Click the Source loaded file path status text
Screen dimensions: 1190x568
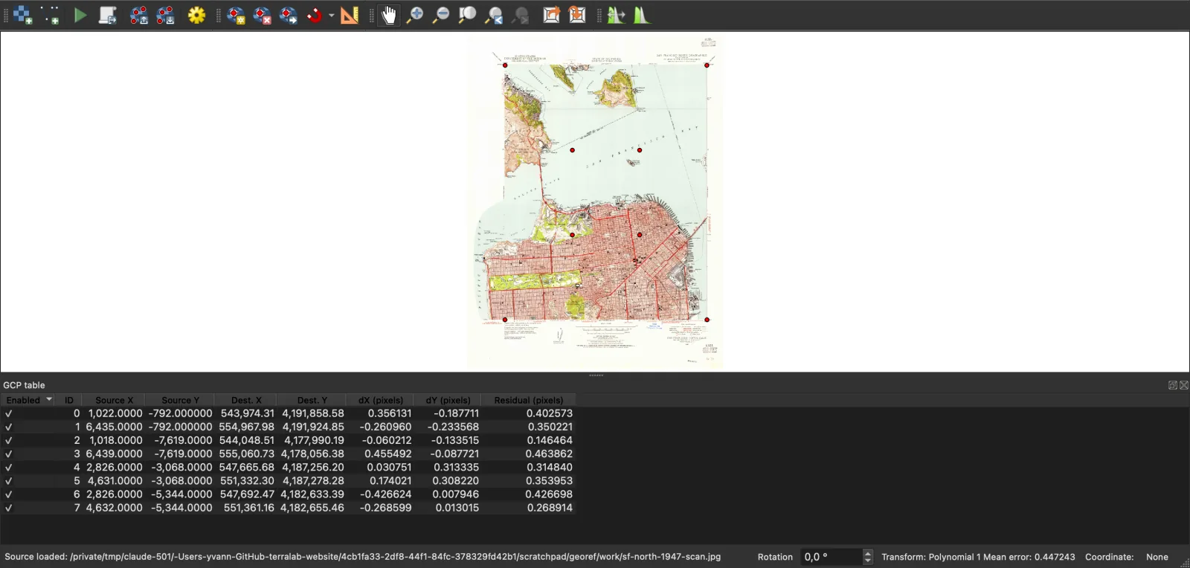pyautogui.click(x=363, y=557)
